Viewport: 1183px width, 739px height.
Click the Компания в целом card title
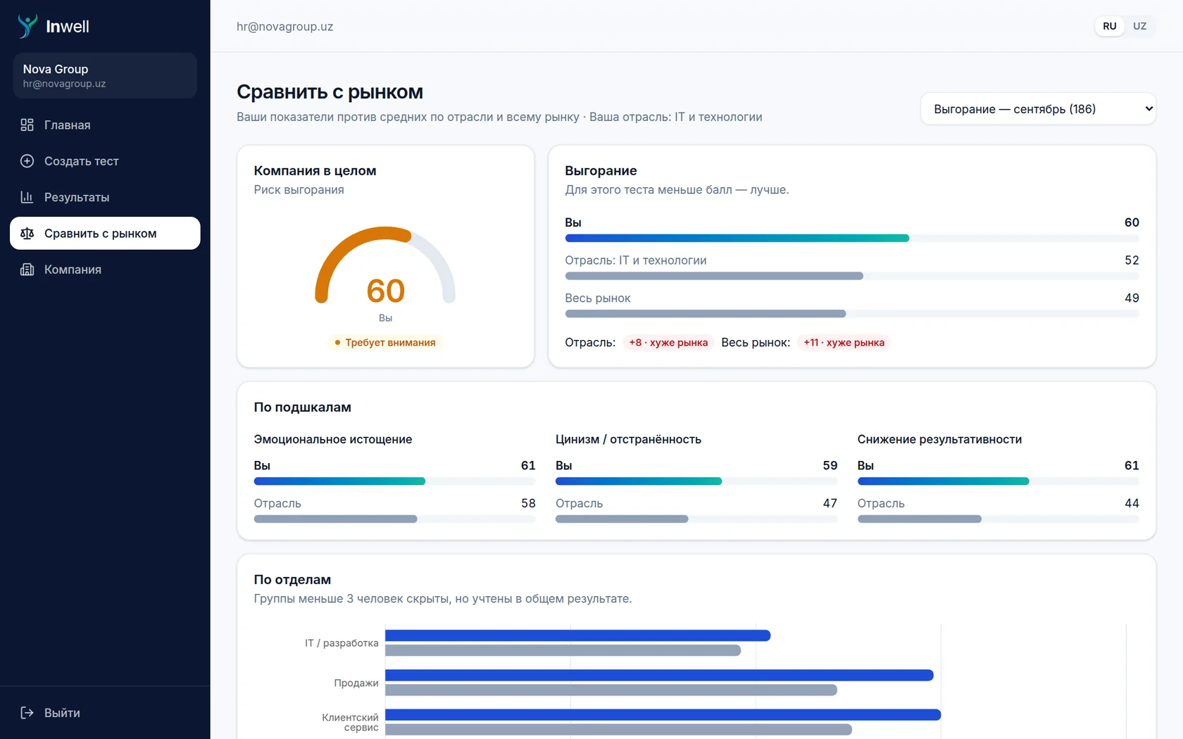point(315,171)
